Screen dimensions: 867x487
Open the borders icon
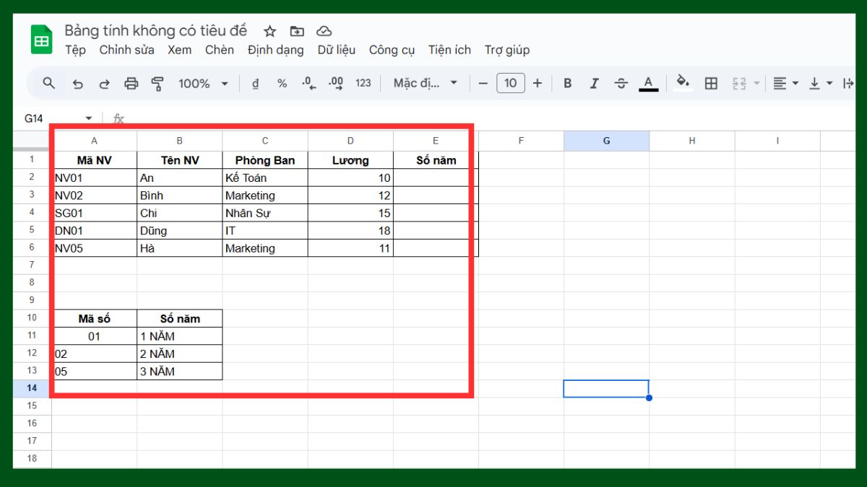pos(710,83)
